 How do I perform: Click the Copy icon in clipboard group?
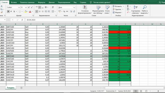(2, 9)
